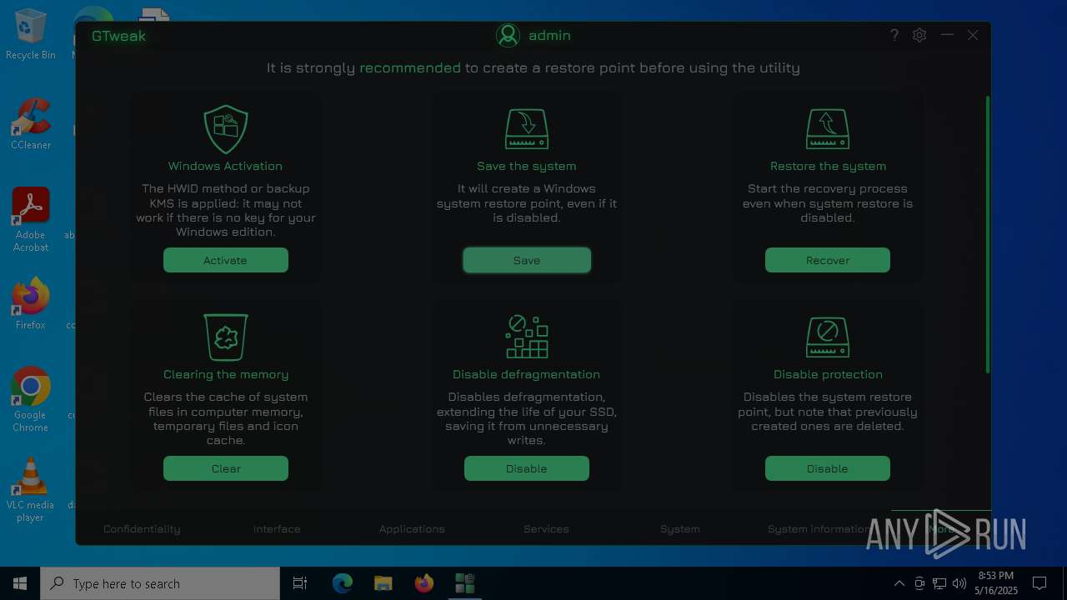
Task: Minimize the GTweak window
Action: [947, 35]
